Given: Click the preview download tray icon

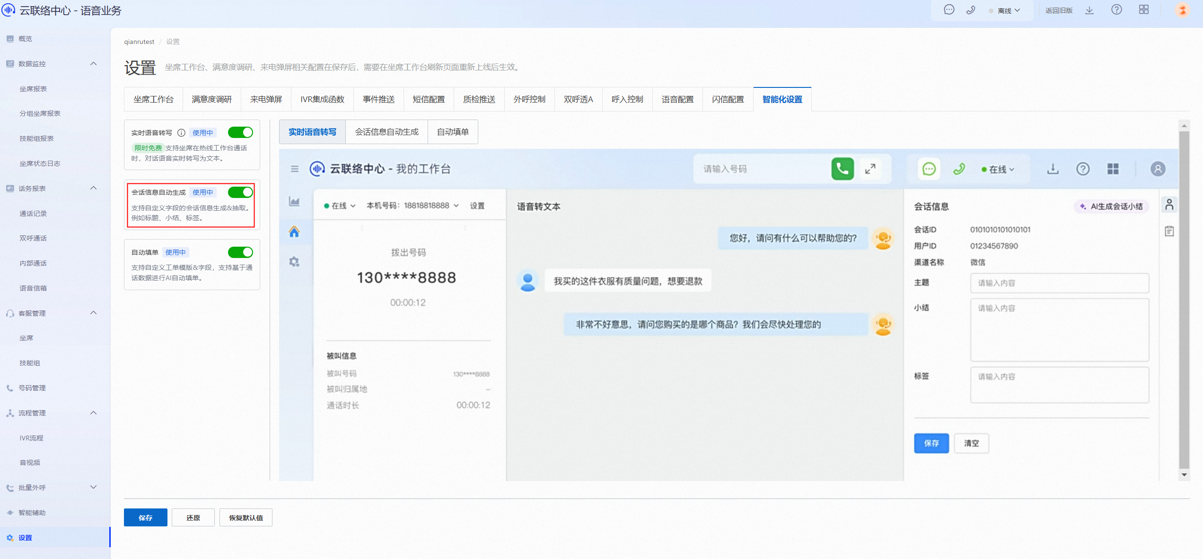Looking at the screenshot, I should [1053, 169].
